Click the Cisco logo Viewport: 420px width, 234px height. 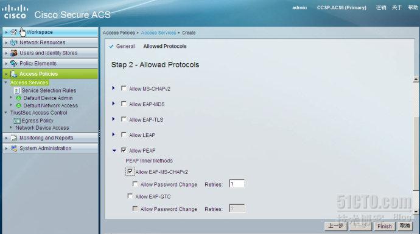tap(15, 12)
